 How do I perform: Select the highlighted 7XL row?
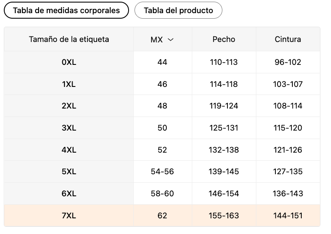pos(69,215)
